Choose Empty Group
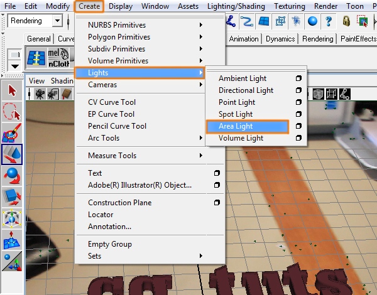377x295 pixels. click(110, 244)
